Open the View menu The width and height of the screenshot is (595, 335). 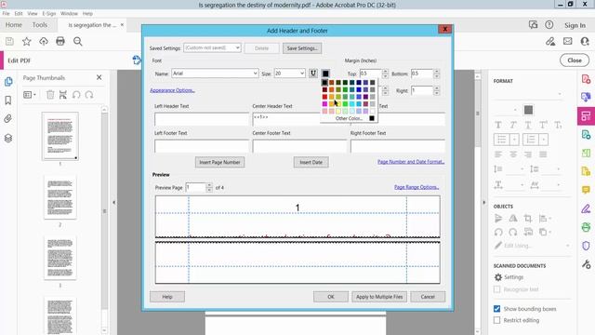point(33,13)
